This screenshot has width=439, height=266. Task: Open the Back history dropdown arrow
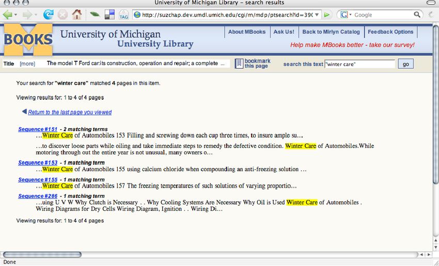(x=15, y=15)
